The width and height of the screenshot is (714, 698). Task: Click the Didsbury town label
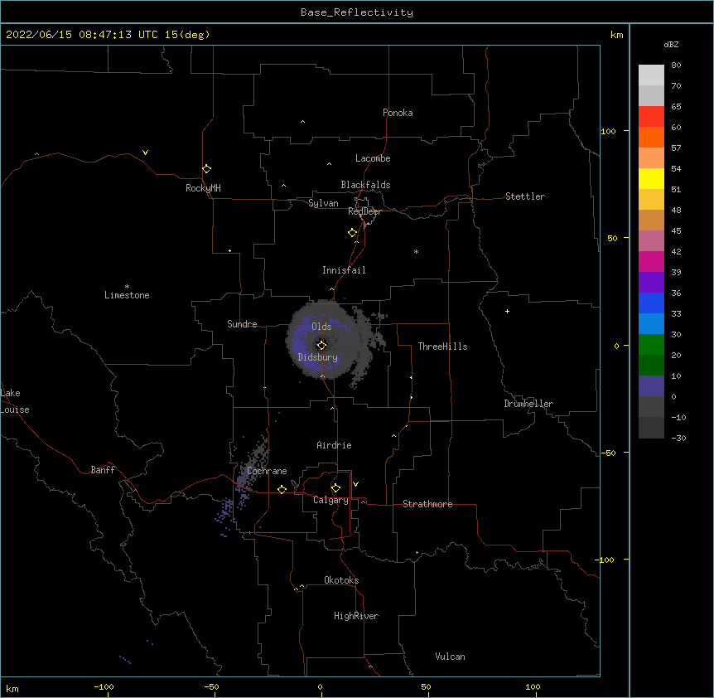[318, 357]
